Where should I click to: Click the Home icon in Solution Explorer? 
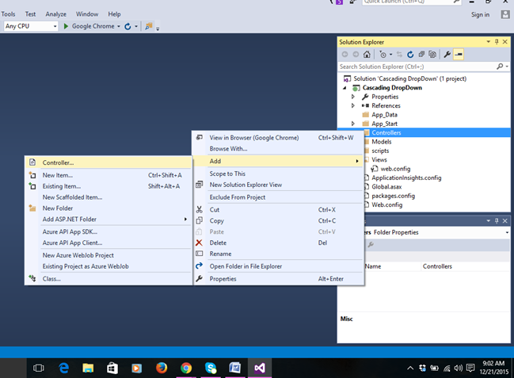(367, 55)
